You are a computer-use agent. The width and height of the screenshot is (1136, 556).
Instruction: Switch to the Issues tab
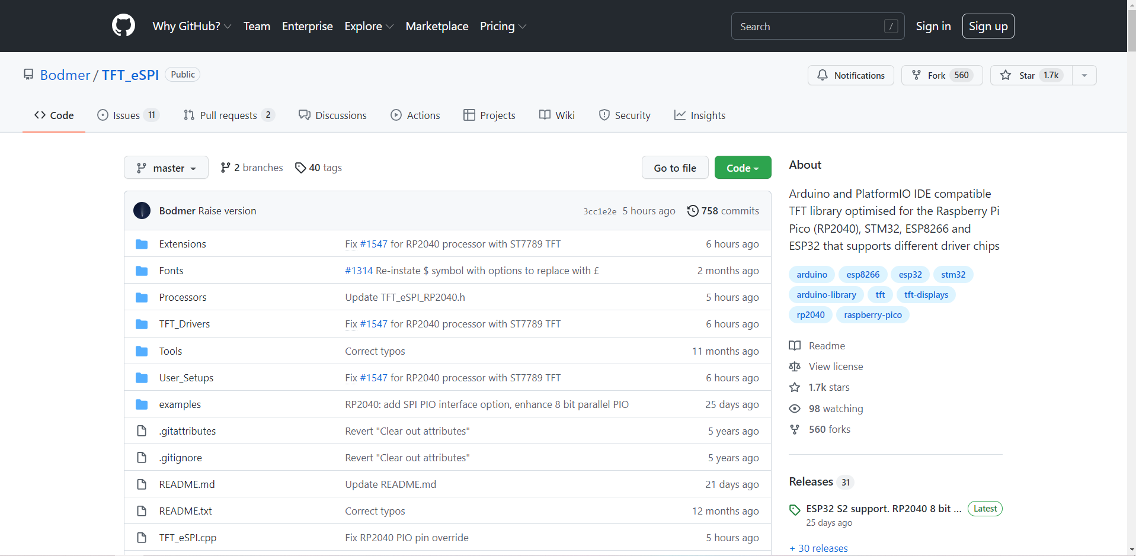pos(128,115)
